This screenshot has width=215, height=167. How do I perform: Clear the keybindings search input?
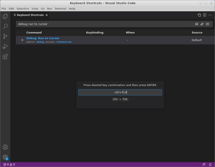click(208, 24)
